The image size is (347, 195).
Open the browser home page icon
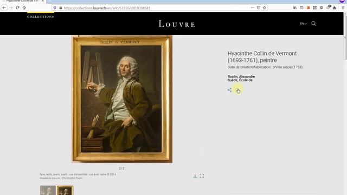24,8
